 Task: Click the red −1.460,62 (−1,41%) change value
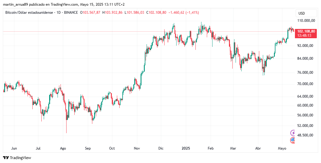tap(183, 13)
